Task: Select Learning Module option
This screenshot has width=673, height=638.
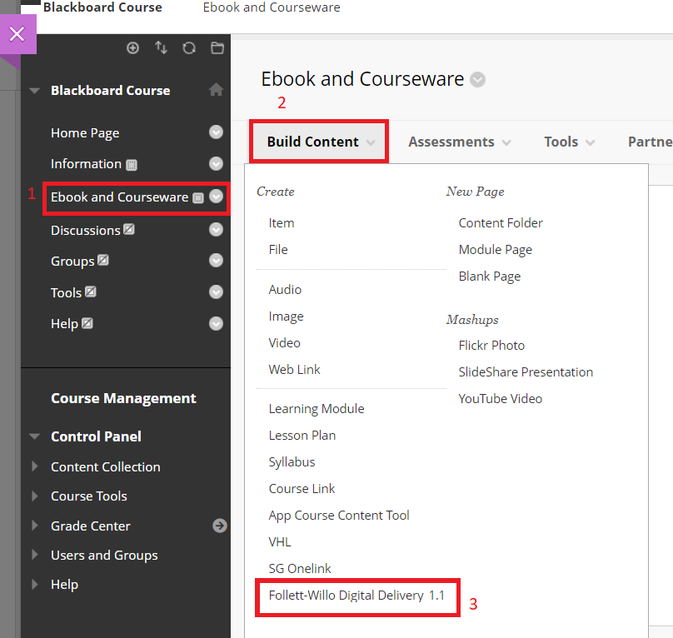Action: 317,409
